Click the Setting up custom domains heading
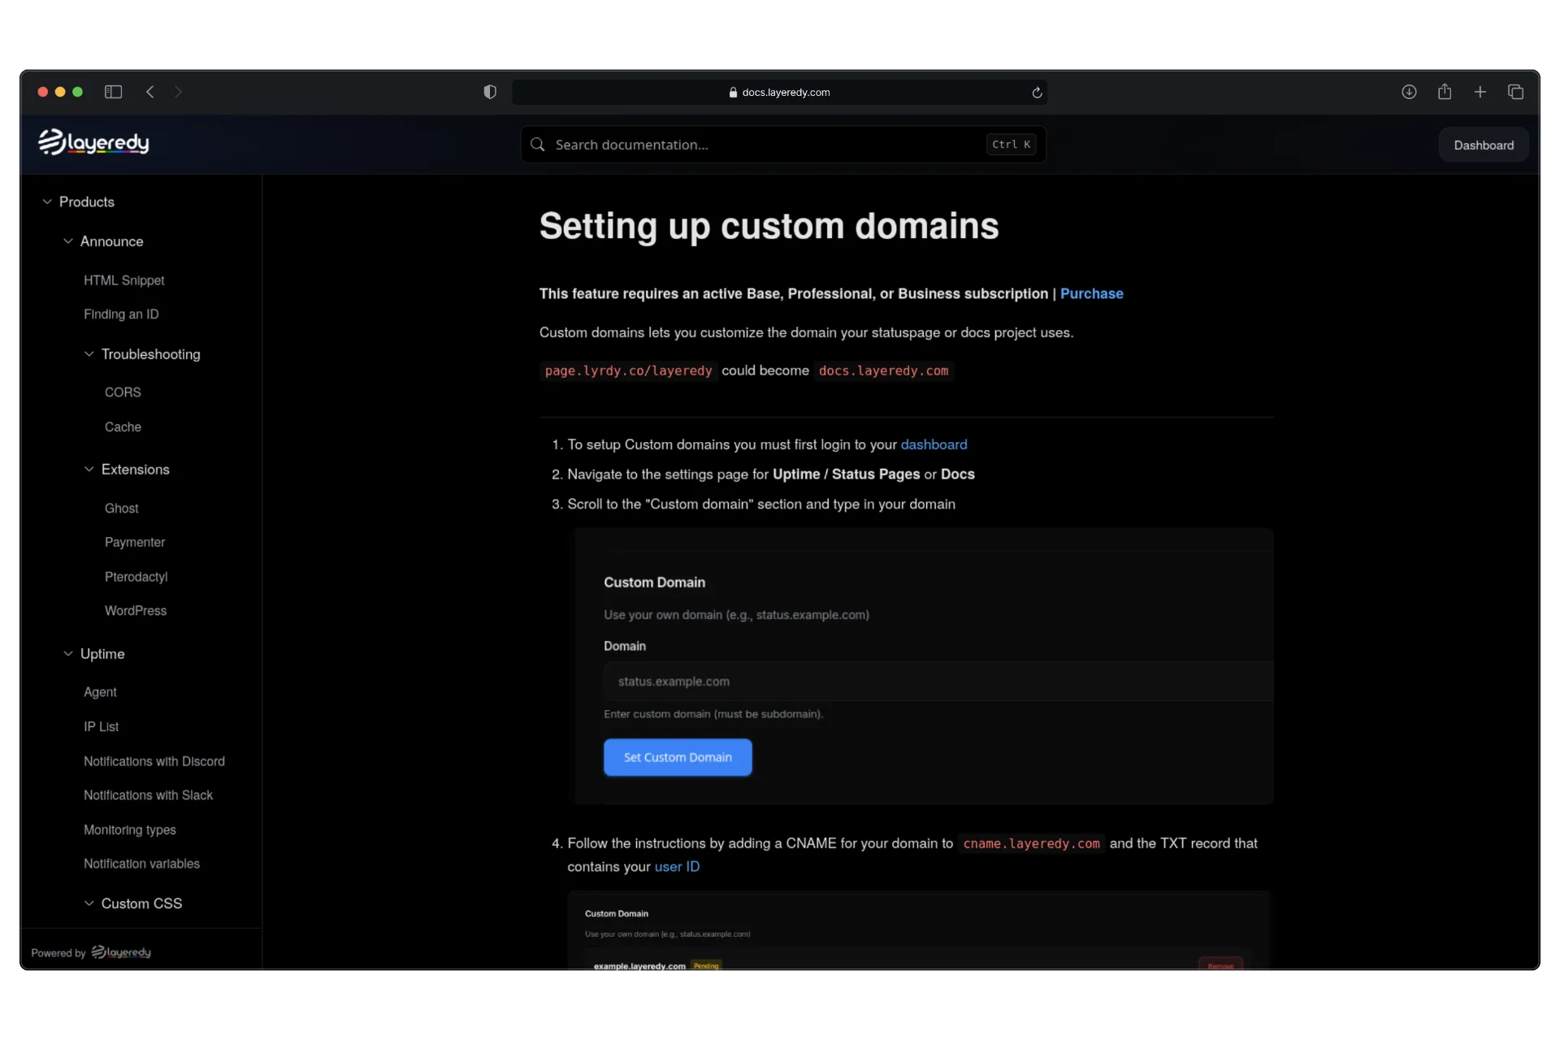1560x1040 pixels. pyautogui.click(x=769, y=226)
